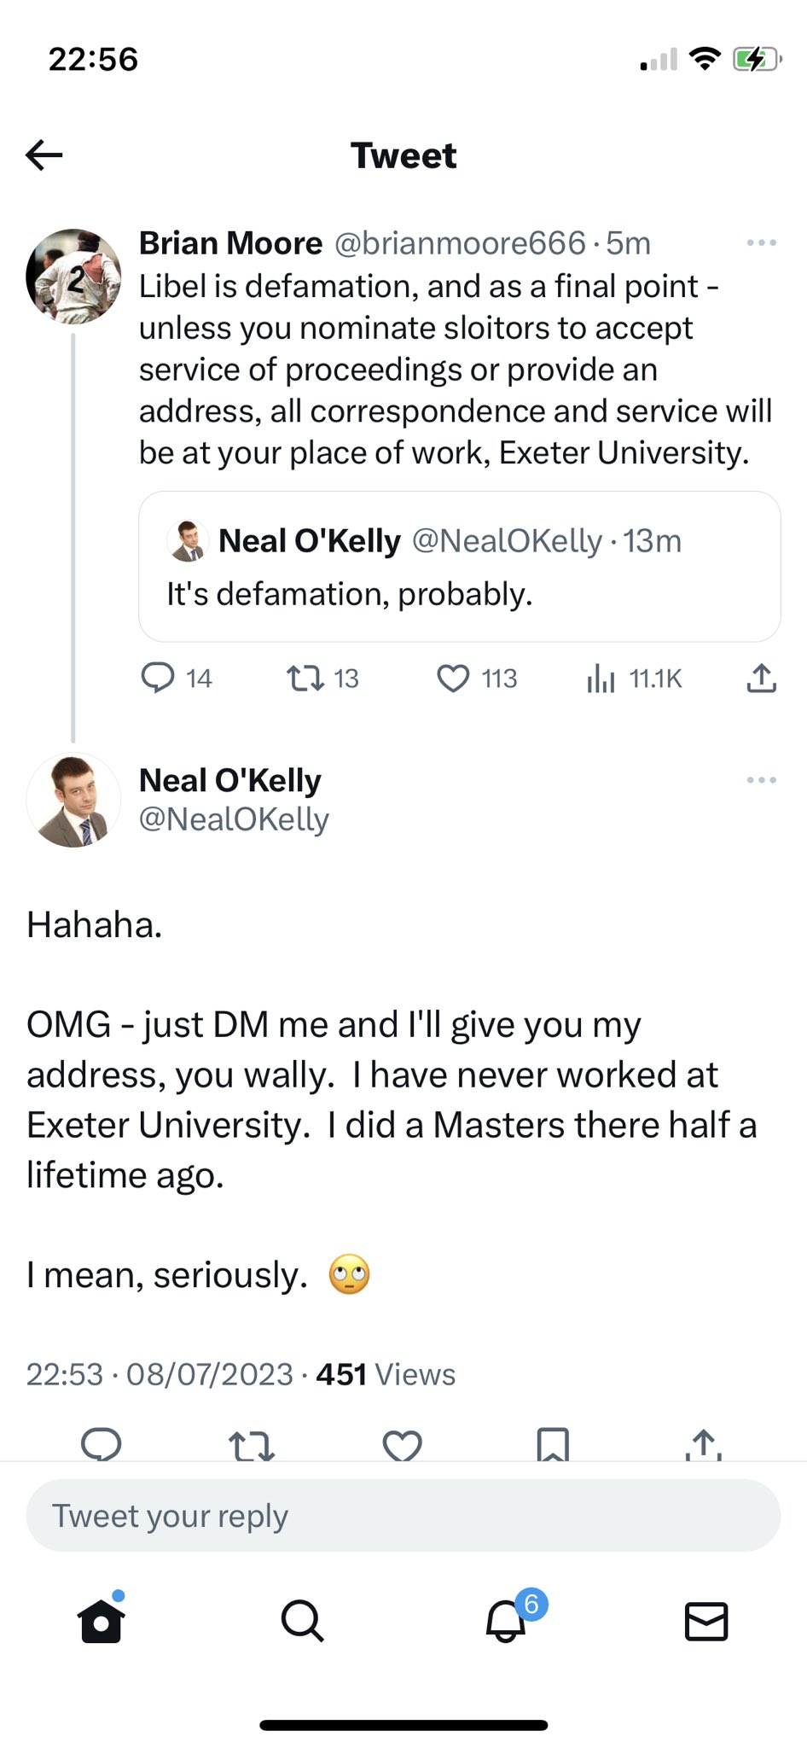The width and height of the screenshot is (807, 1748).
Task: Open Notifications with 6 badge
Action: pos(506,1620)
